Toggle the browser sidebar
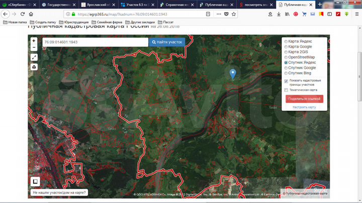Viewport: 362px width, 203px height. point(329,14)
